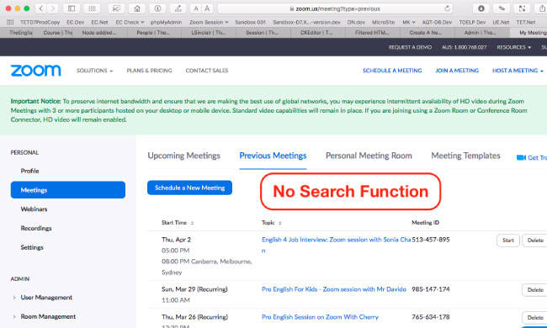This screenshot has height=328, width=547.
Task: Open Pro English For Kids meeting link
Action: point(334,289)
